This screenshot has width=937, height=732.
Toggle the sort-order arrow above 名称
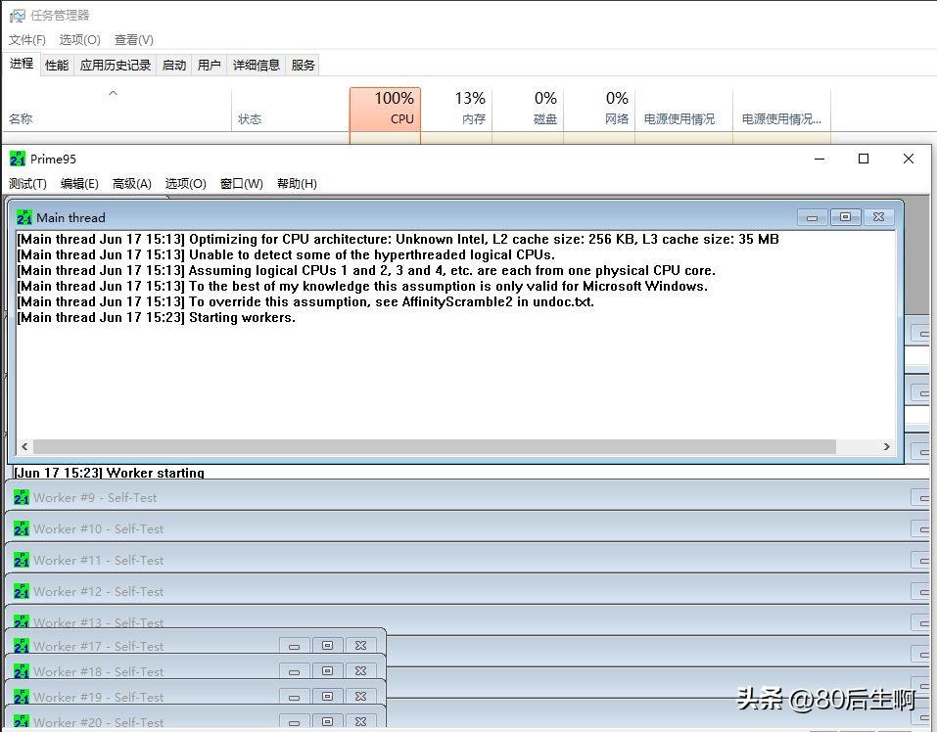(113, 93)
